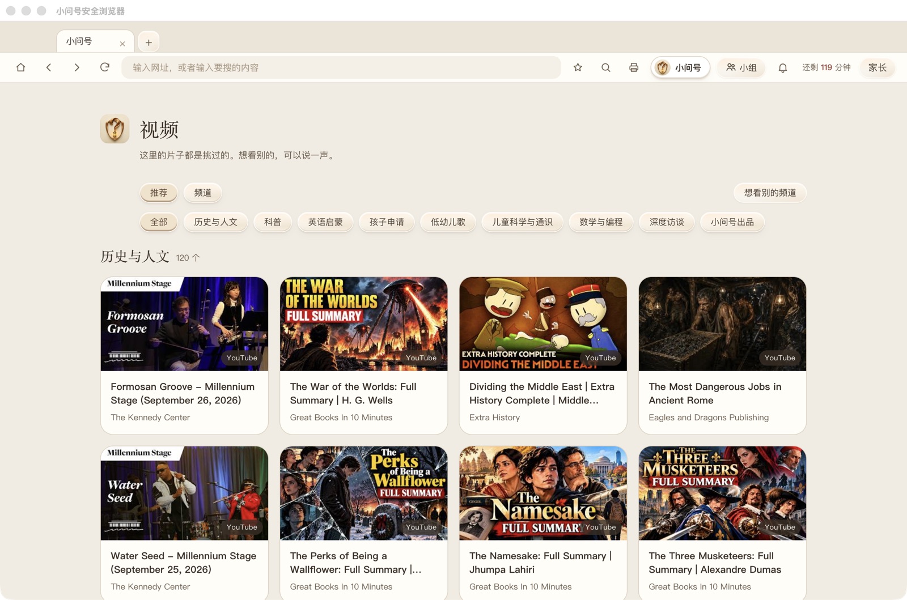Open a new tab with plus button
Screen dimensions: 907x600
coord(149,42)
